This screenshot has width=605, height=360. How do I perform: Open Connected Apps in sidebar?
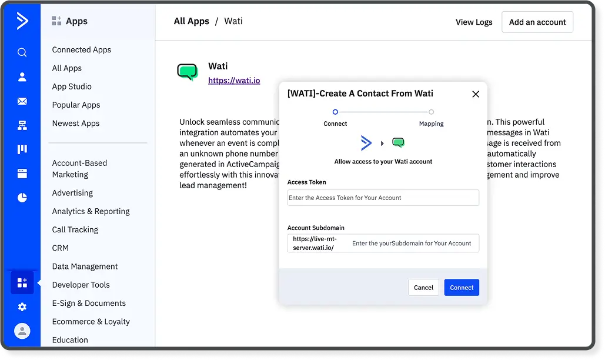pos(81,50)
